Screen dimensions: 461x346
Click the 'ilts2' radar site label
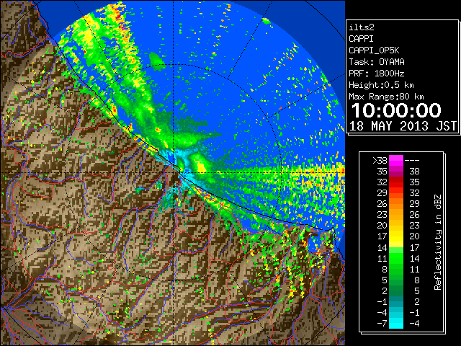pyautogui.click(x=362, y=27)
